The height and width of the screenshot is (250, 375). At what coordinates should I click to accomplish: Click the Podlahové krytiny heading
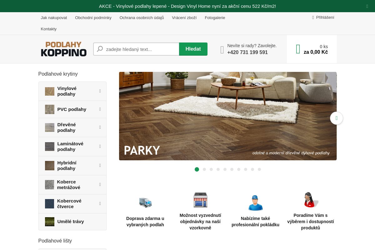[x=58, y=74]
